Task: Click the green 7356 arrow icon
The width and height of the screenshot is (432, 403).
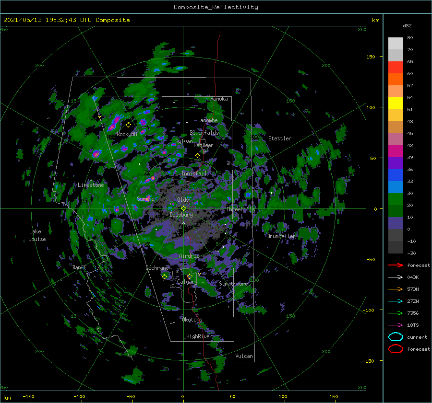Action: coord(396,313)
